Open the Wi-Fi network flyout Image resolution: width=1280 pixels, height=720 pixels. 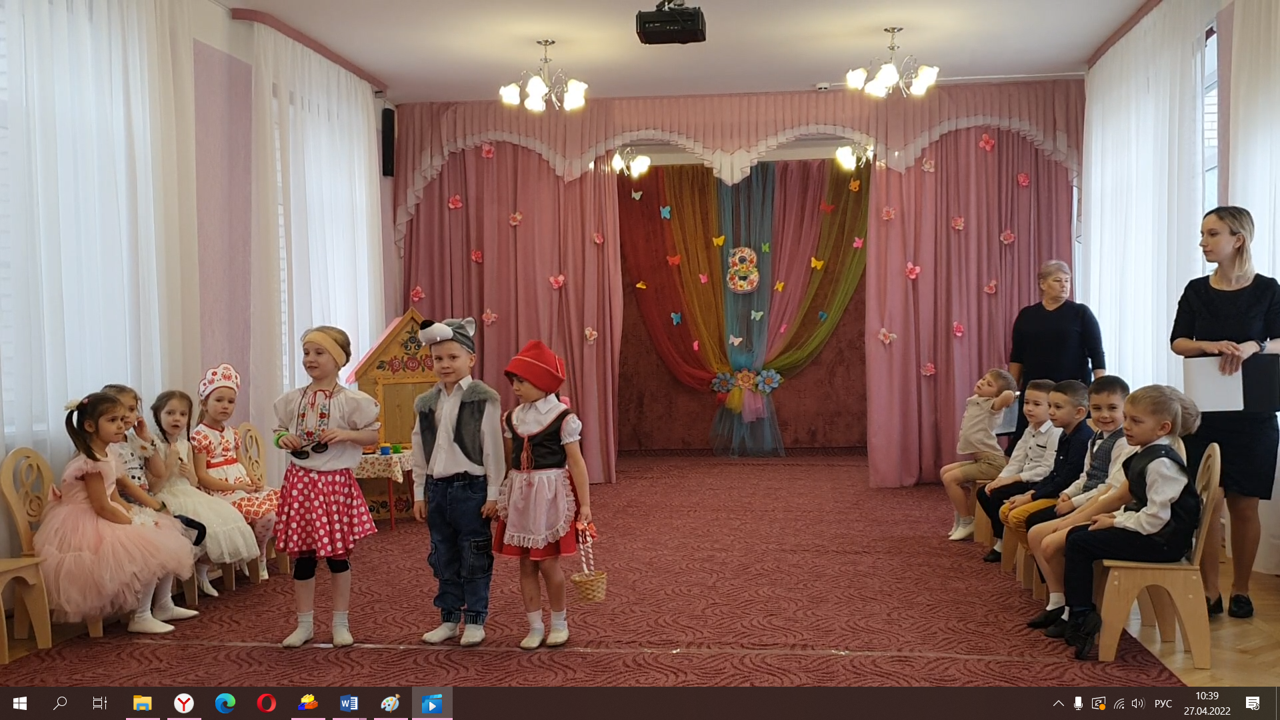pyautogui.click(x=1119, y=703)
